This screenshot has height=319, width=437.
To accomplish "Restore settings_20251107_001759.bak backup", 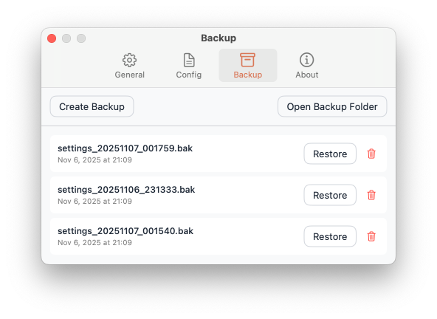I will click(x=330, y=154).
